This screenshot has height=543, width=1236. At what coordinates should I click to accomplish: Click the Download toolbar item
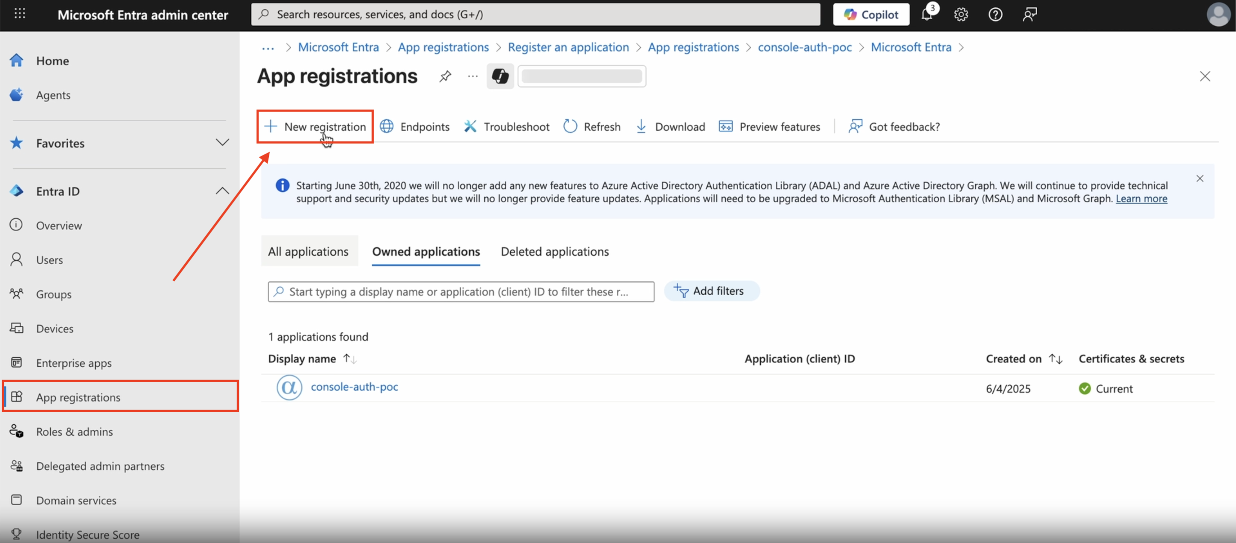click(670, 127)
